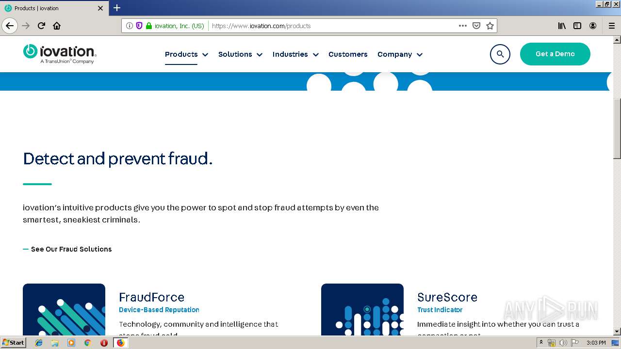This screenshot has height=349, width=621.
Task: Click the FraudForce product thumbnail
Action: tap(64, 309)
